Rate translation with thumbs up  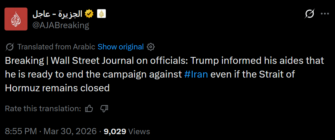(89, 109)
